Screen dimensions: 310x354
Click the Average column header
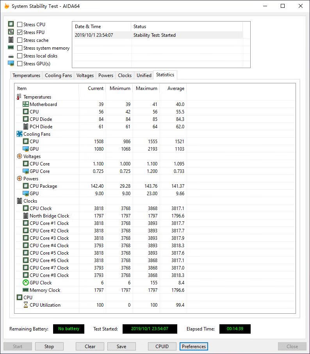point(173,88)
